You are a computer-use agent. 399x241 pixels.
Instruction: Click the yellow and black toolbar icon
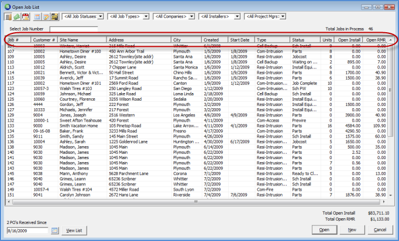[x=55, y=17]
